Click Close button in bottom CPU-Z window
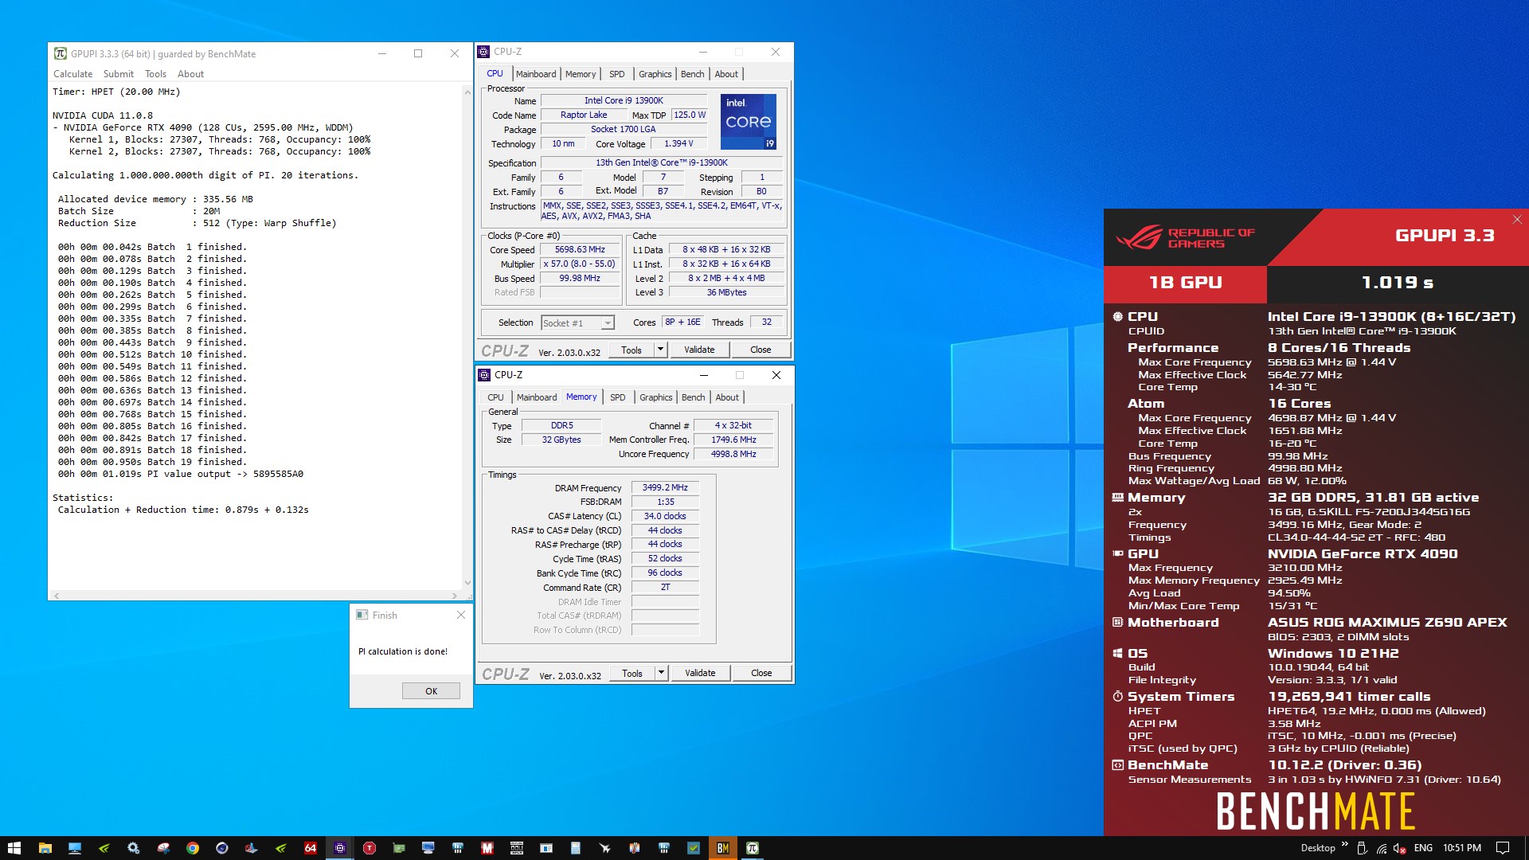 (x=761, y=673)
